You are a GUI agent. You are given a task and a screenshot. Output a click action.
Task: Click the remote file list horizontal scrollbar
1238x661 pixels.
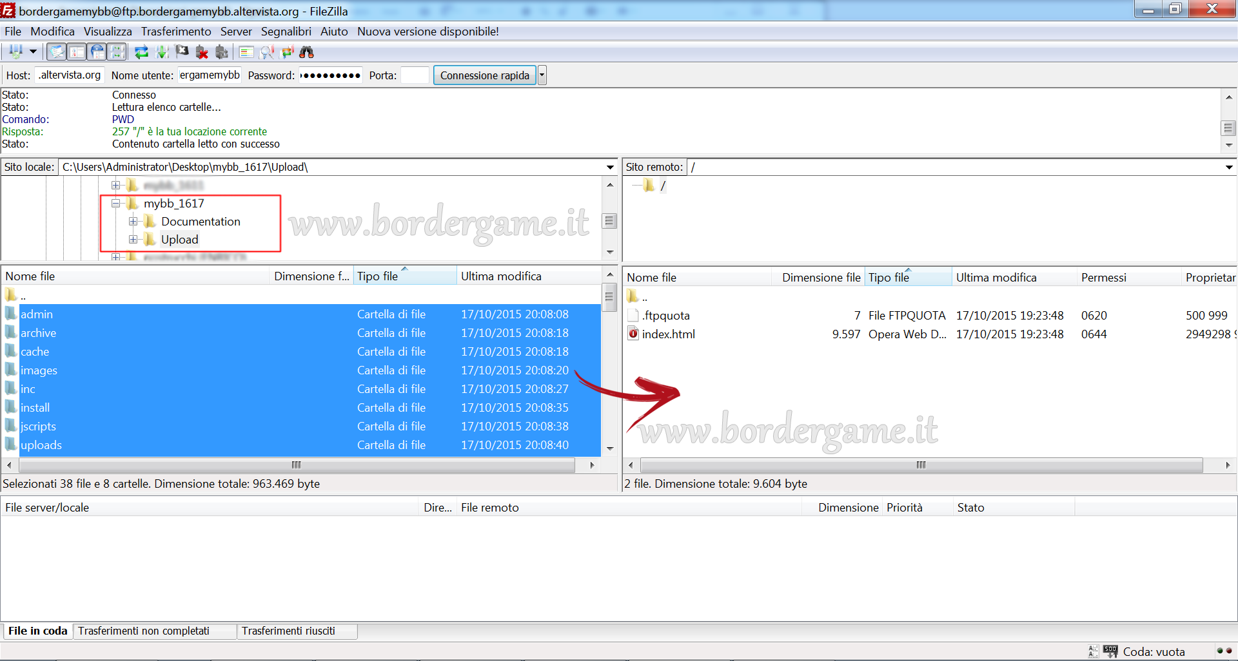click(x=921, y=465)
